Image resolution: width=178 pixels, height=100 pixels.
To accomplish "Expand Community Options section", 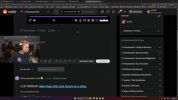I will pos(142,31).
